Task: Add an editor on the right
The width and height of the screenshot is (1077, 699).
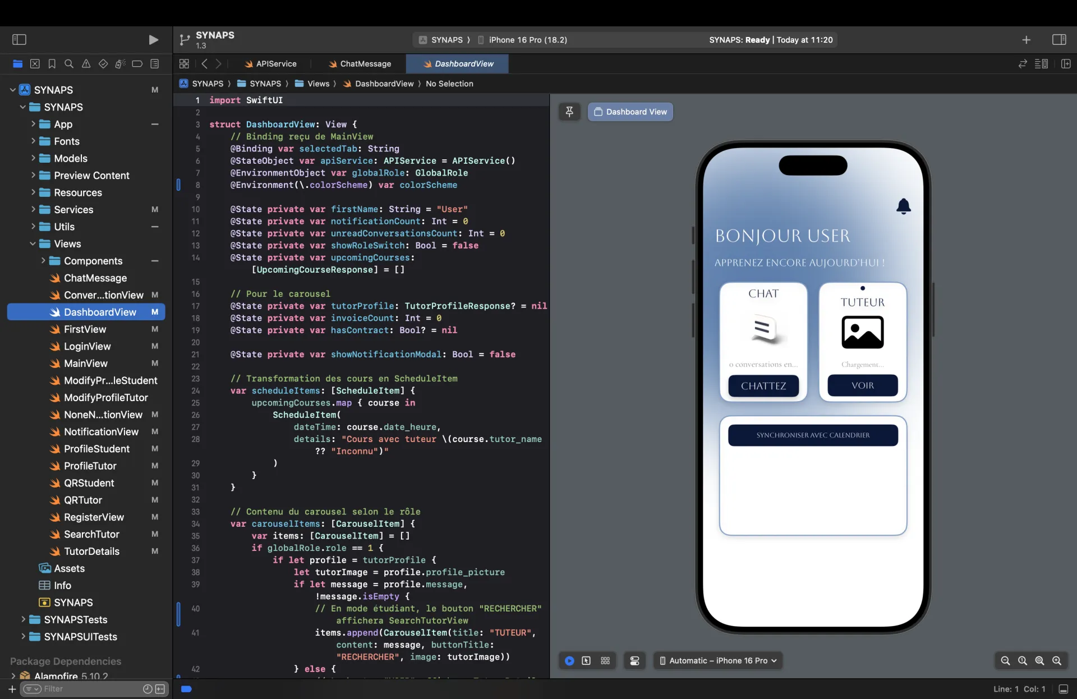Action: [1066, 64]
